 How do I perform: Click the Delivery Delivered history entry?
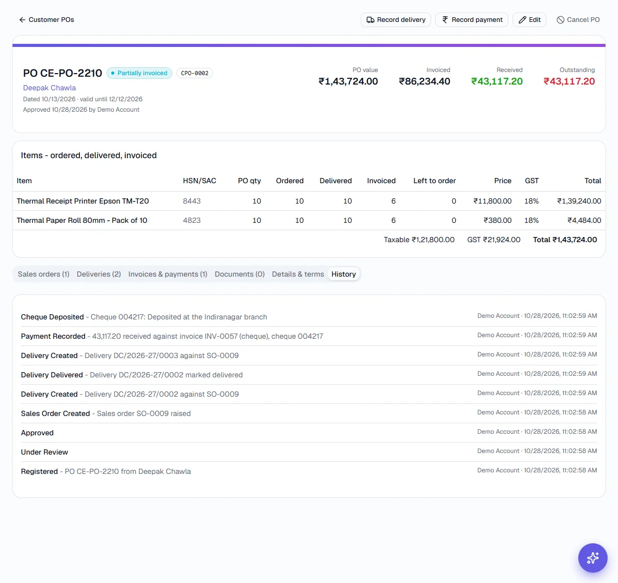(x=308, y=375)
